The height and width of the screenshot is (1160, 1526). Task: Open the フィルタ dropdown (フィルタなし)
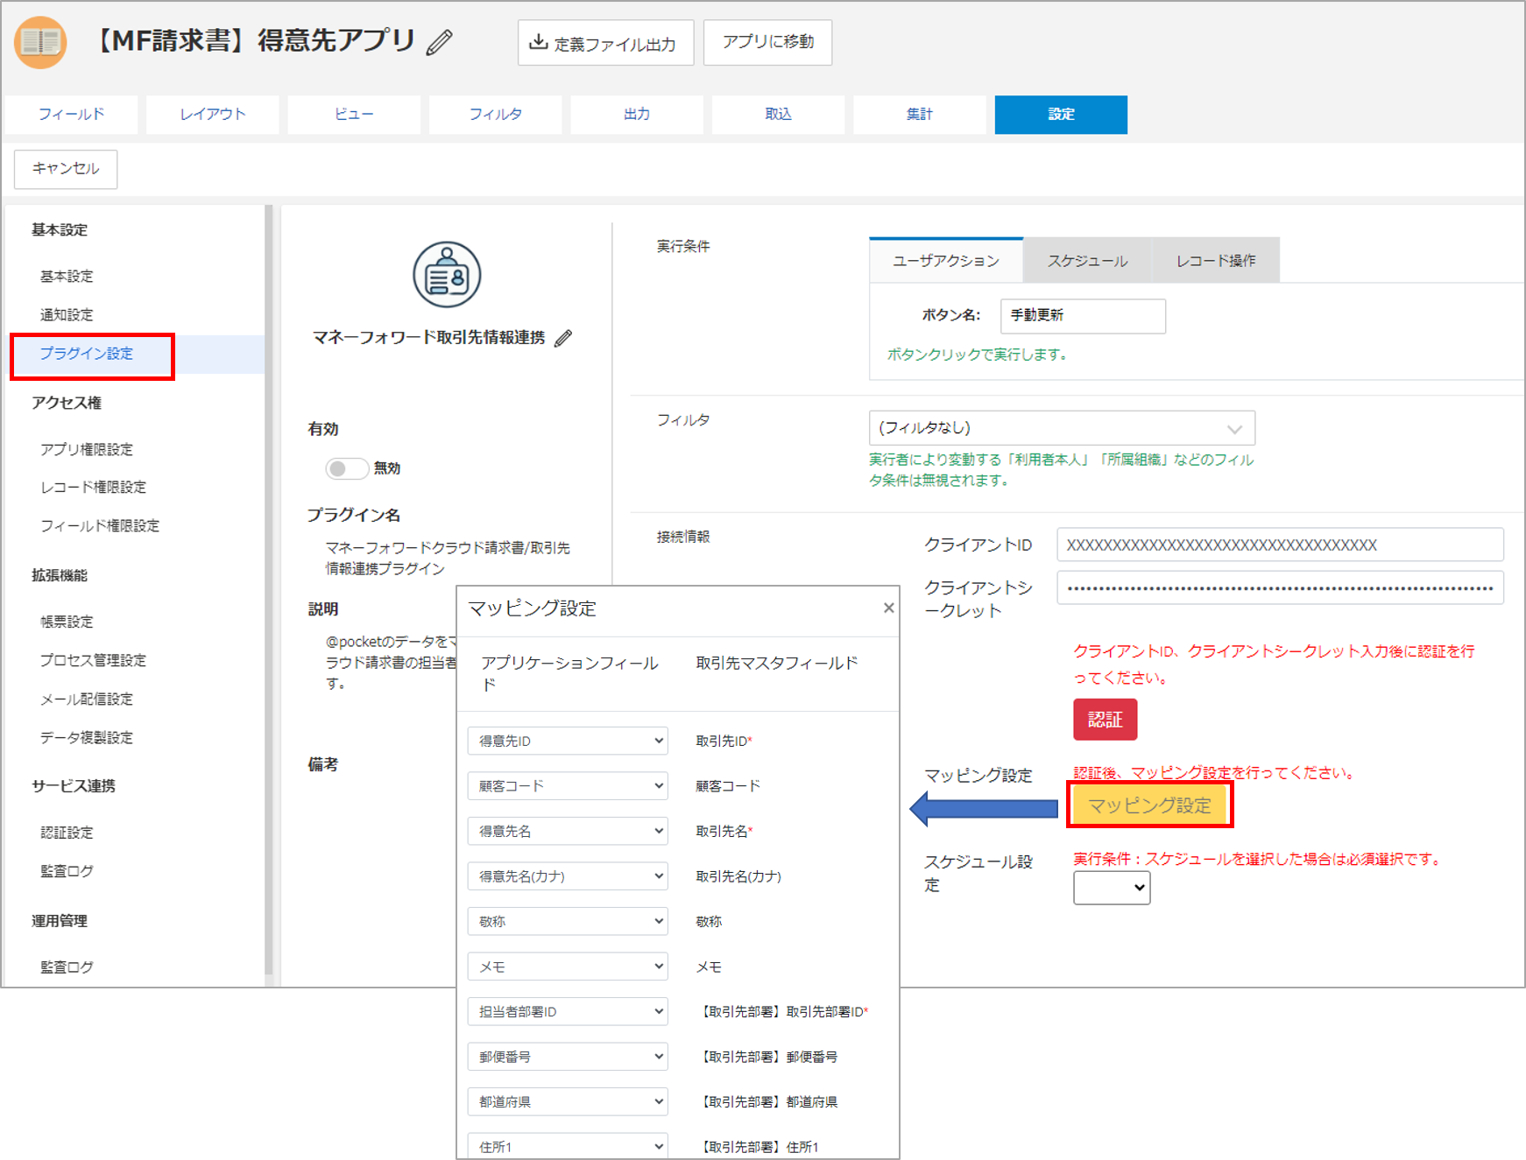[1062, 428]
